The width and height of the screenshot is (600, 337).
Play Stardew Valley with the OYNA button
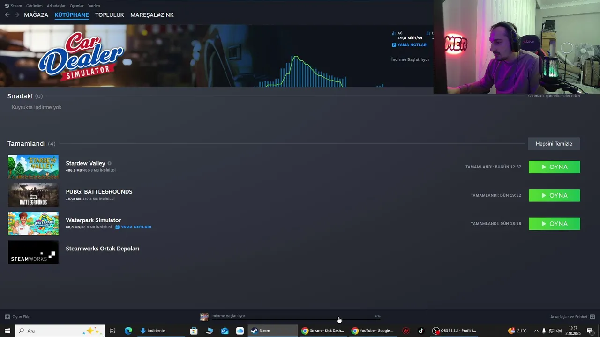(x=554, y=167)
